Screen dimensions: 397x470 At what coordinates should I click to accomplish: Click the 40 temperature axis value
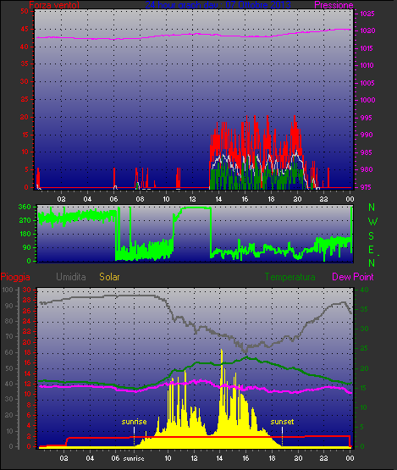tap(364, 290)
